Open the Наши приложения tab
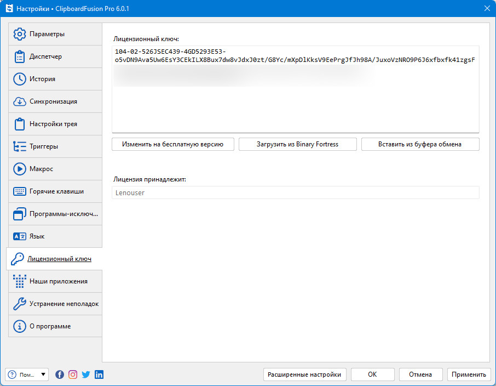 click(x=55, y=281)
